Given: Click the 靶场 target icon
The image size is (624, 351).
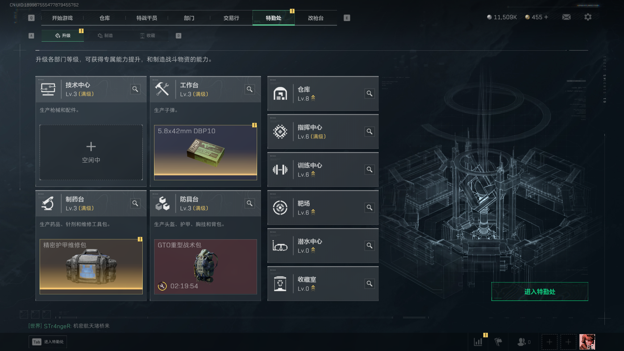Looking at the screenshot, I should pyautogui.click(x=280, y=208).
